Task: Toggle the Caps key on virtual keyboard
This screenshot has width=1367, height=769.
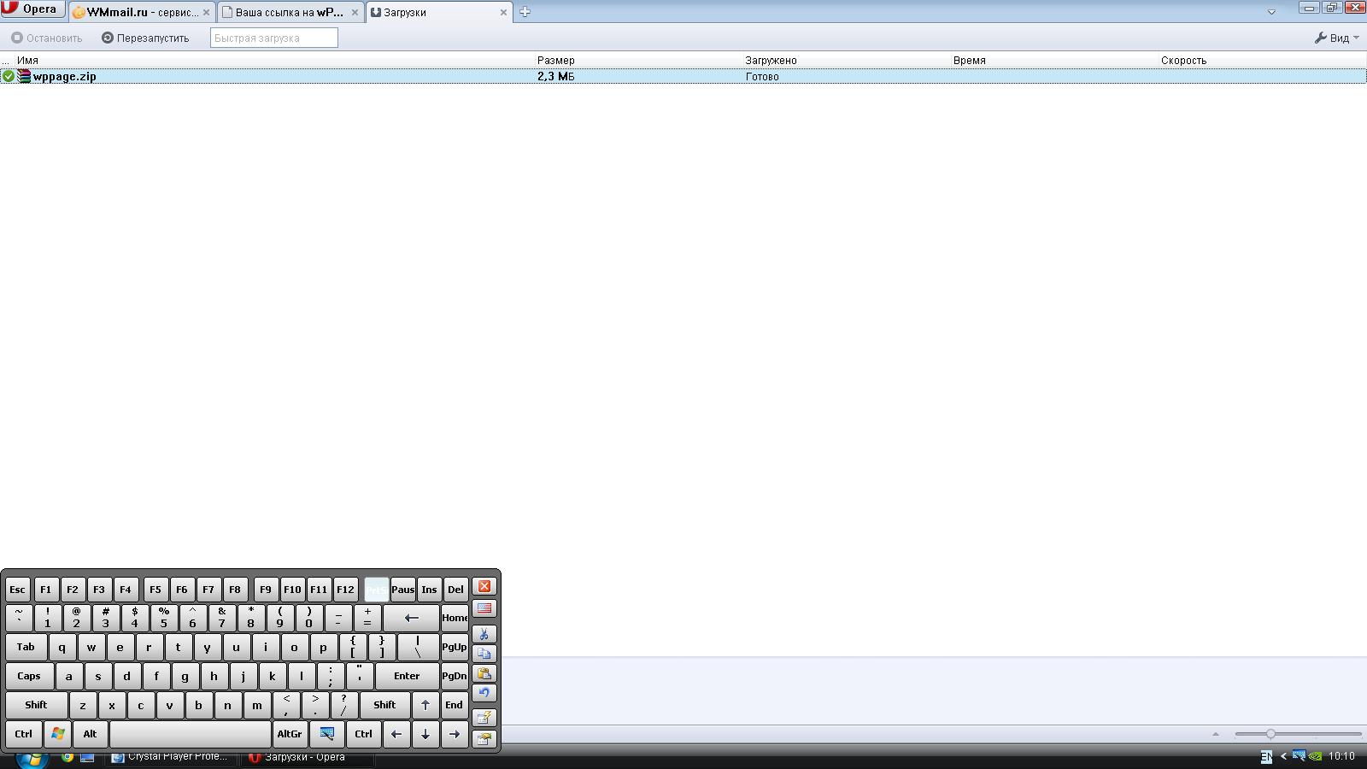Action: [x=30, y=676]
